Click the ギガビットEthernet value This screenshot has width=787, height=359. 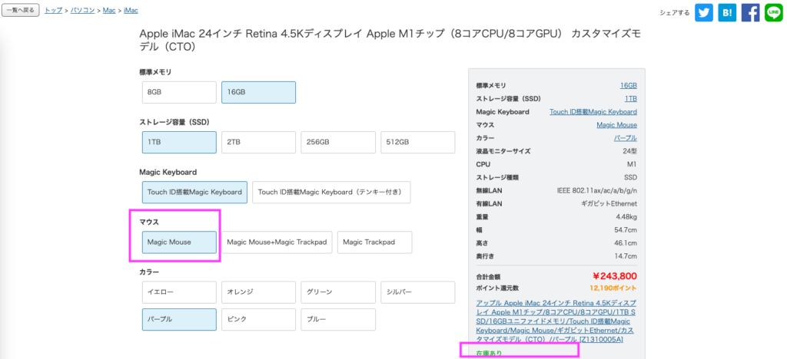pos(609,203)
